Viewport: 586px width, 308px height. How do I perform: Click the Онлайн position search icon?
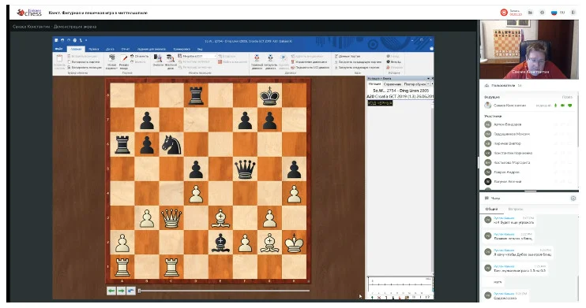(158, 58)
